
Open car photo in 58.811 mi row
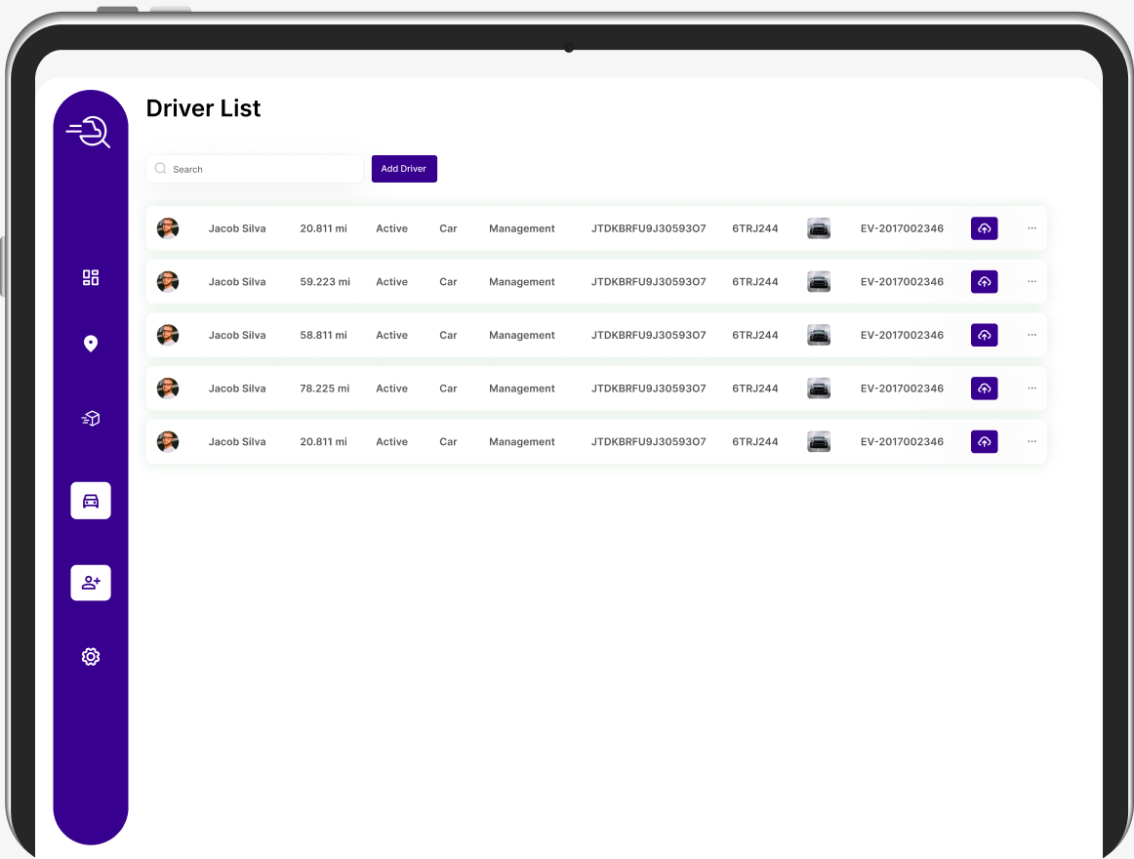pyautogui.click(x=819, y=335)
